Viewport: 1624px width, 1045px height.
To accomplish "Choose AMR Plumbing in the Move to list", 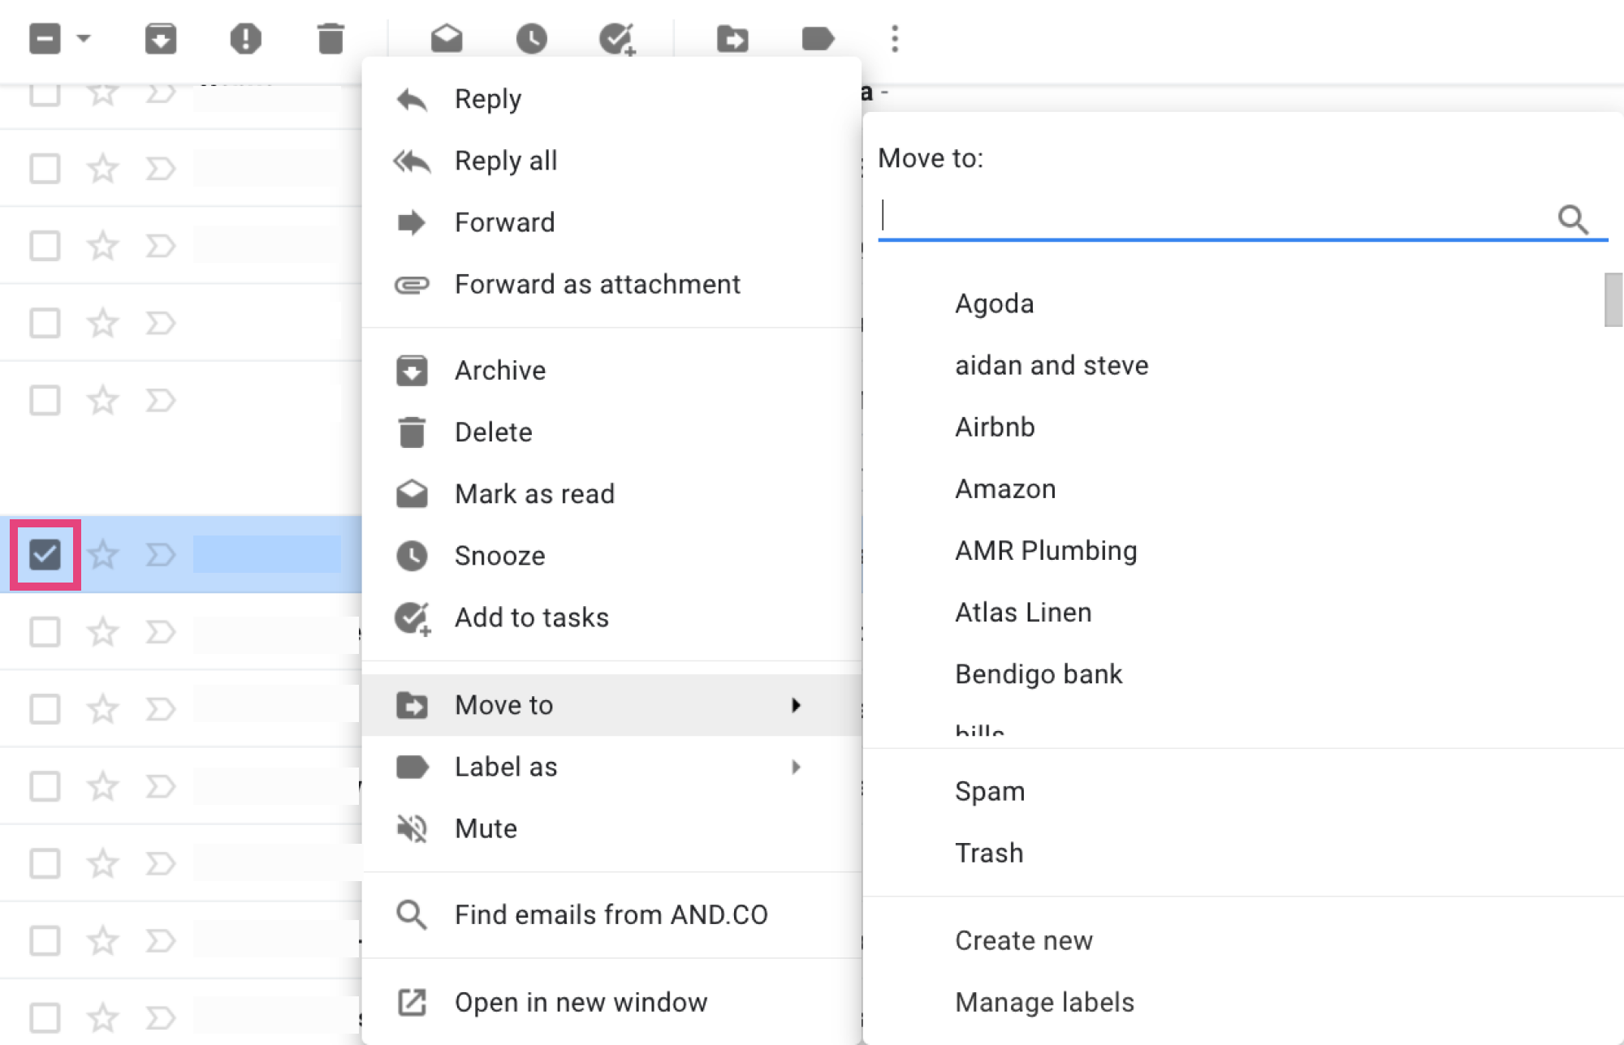I will pyautogui.click(x=1046, y=551).
